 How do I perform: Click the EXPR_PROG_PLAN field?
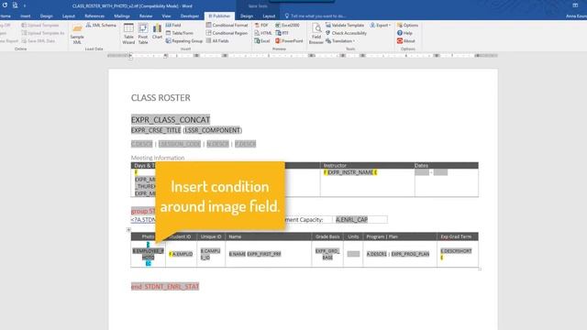point(410,254)
